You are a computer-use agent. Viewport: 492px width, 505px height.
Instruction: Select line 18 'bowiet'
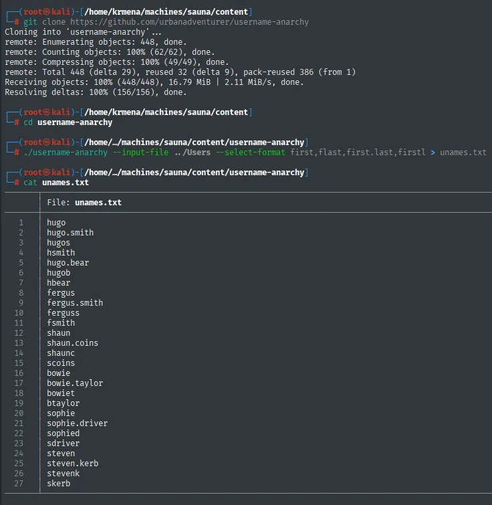pos(61,393)
